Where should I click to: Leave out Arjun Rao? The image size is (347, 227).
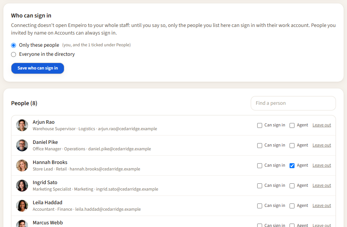pos(322,125)
